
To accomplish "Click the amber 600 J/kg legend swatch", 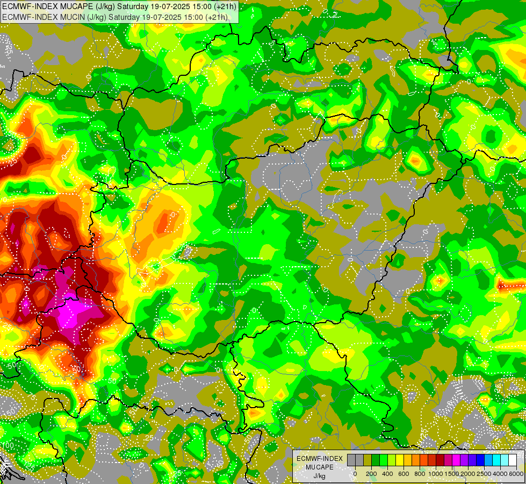I will tap(408, 460).
